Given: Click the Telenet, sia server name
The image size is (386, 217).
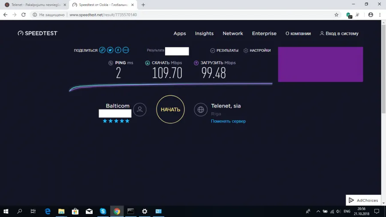Looking at the screenshot, I should click(x=226, y=106).
